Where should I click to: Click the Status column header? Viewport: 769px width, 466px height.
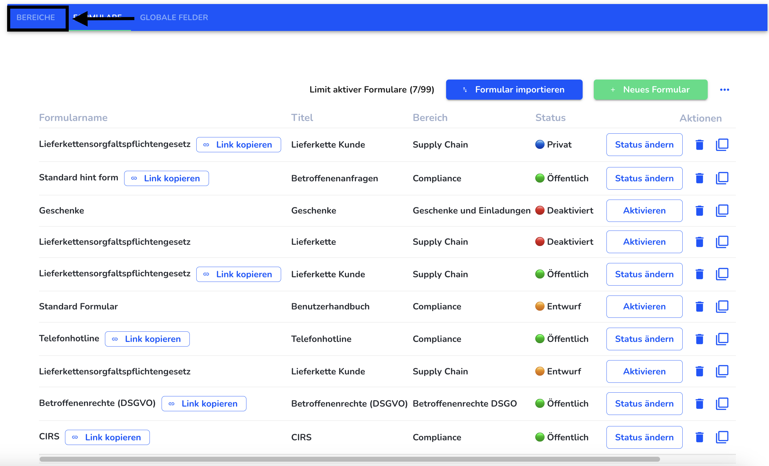550,118
